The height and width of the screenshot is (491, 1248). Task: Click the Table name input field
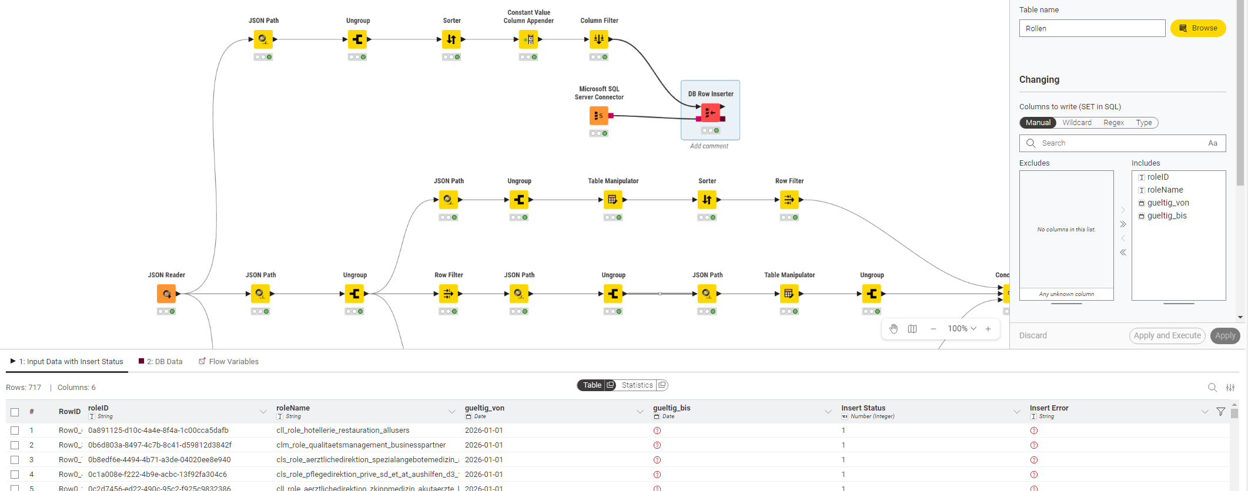pos(1092,28)
